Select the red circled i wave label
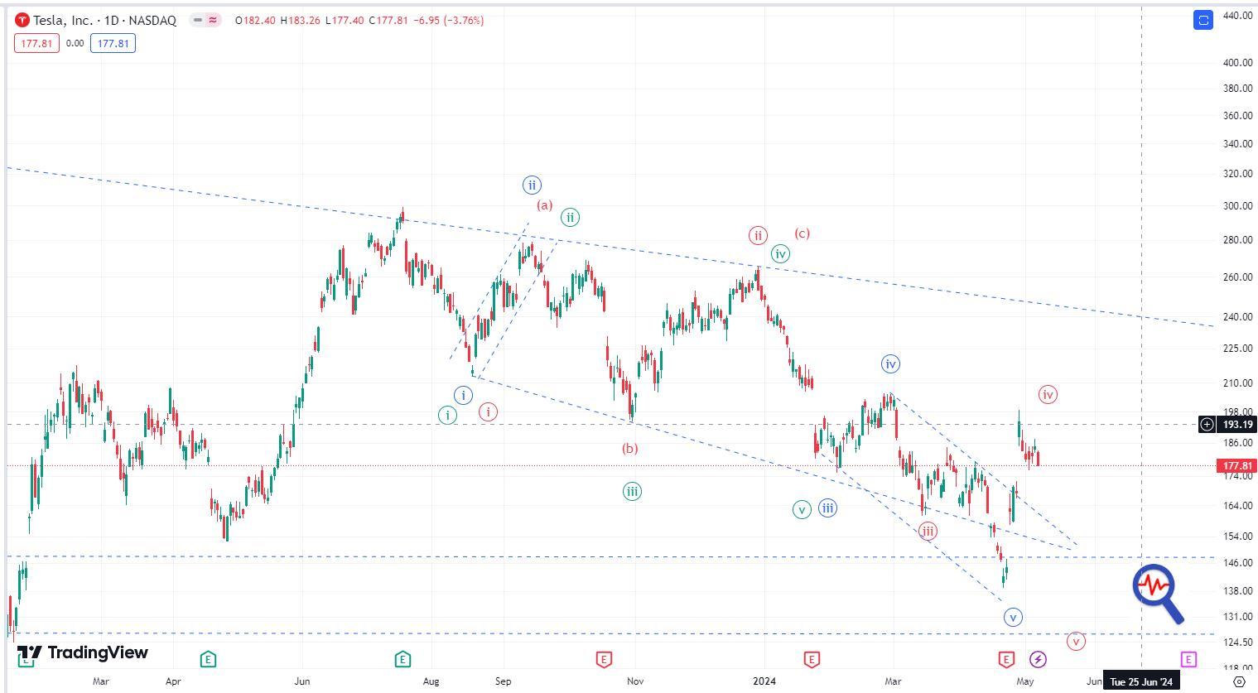The width and height of the screenshot is (1258, 693). (489, 411)
